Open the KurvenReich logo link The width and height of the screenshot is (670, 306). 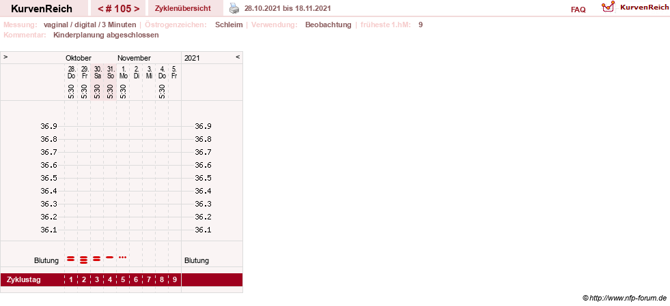tap(634, 7)
